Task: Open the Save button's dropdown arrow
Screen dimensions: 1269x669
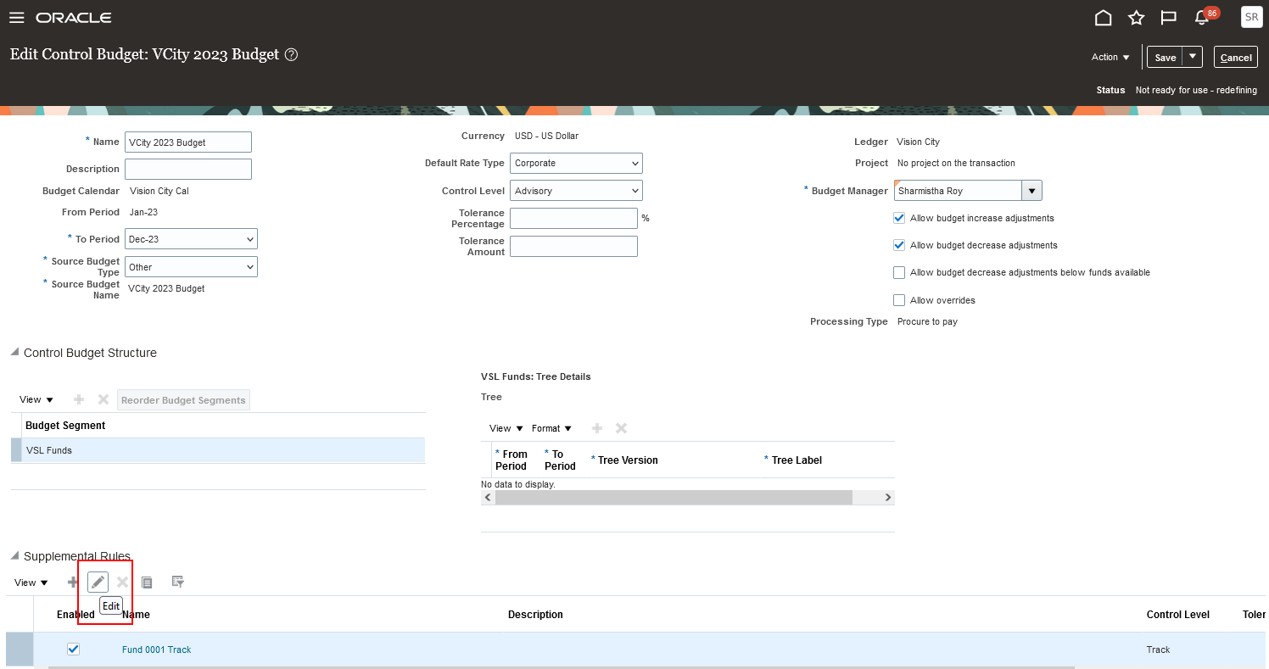Action: click(1193, 56)
